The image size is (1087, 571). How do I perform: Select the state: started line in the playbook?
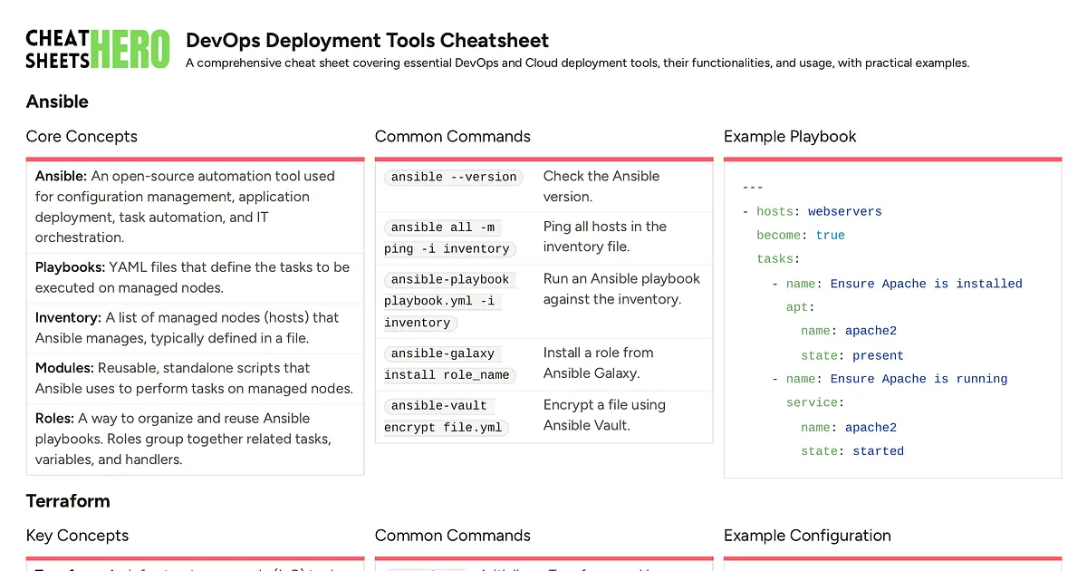pos(850,450)
